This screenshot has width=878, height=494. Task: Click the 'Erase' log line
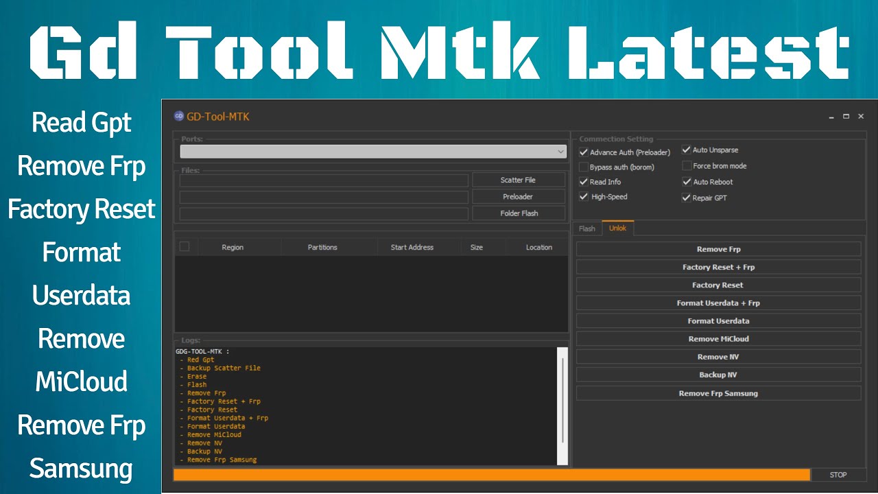click(193, 376)
